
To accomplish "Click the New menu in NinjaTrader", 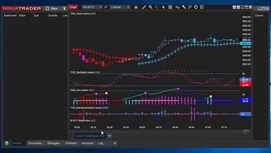I will [x=52, y=8].
